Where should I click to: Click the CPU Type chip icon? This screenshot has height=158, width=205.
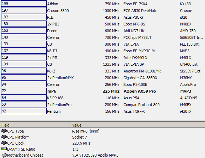(4, 131)
